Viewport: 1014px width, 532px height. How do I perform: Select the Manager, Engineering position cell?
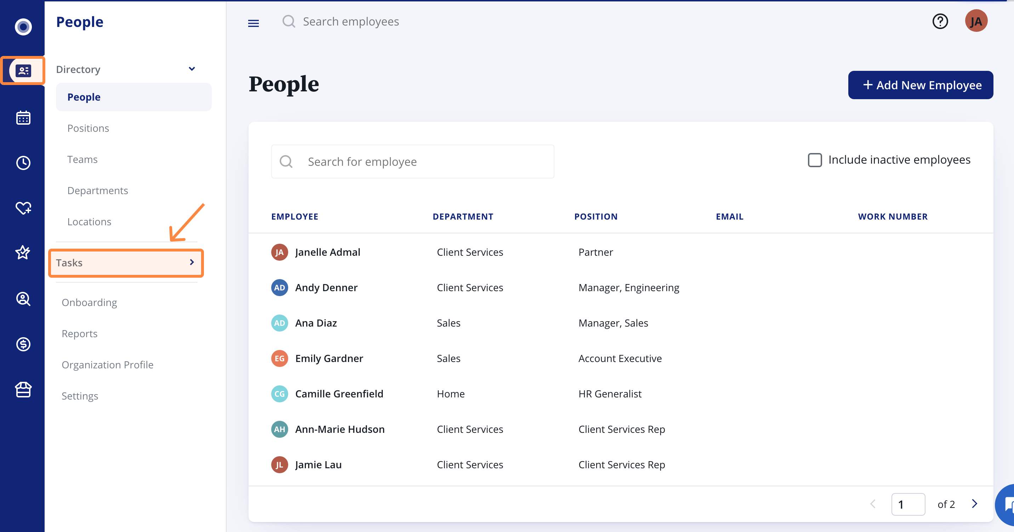(629, 288)
